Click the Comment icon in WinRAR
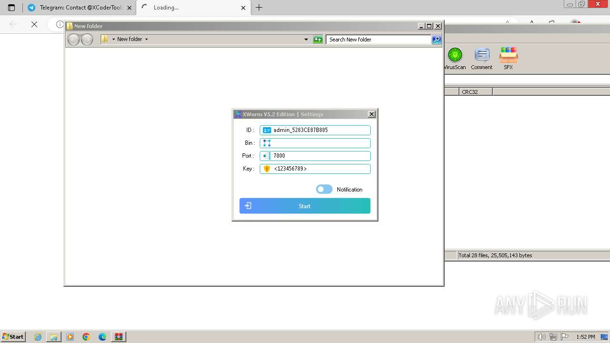The height and width of the screenshot is (343, 610). click(482, 59)
